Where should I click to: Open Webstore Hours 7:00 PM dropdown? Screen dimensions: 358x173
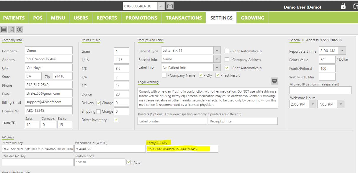[x=341, y=104]
